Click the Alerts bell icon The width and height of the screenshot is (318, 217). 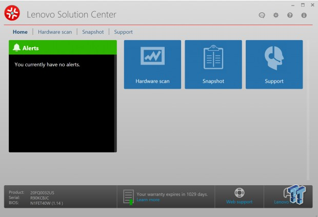(16, 48)
